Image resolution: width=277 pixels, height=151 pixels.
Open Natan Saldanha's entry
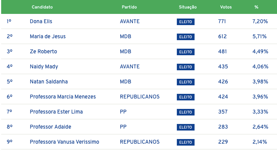tap(49, 81)
